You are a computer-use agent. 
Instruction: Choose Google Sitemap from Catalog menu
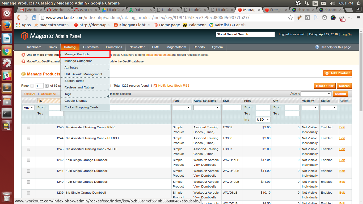click(x=85, y=101)
